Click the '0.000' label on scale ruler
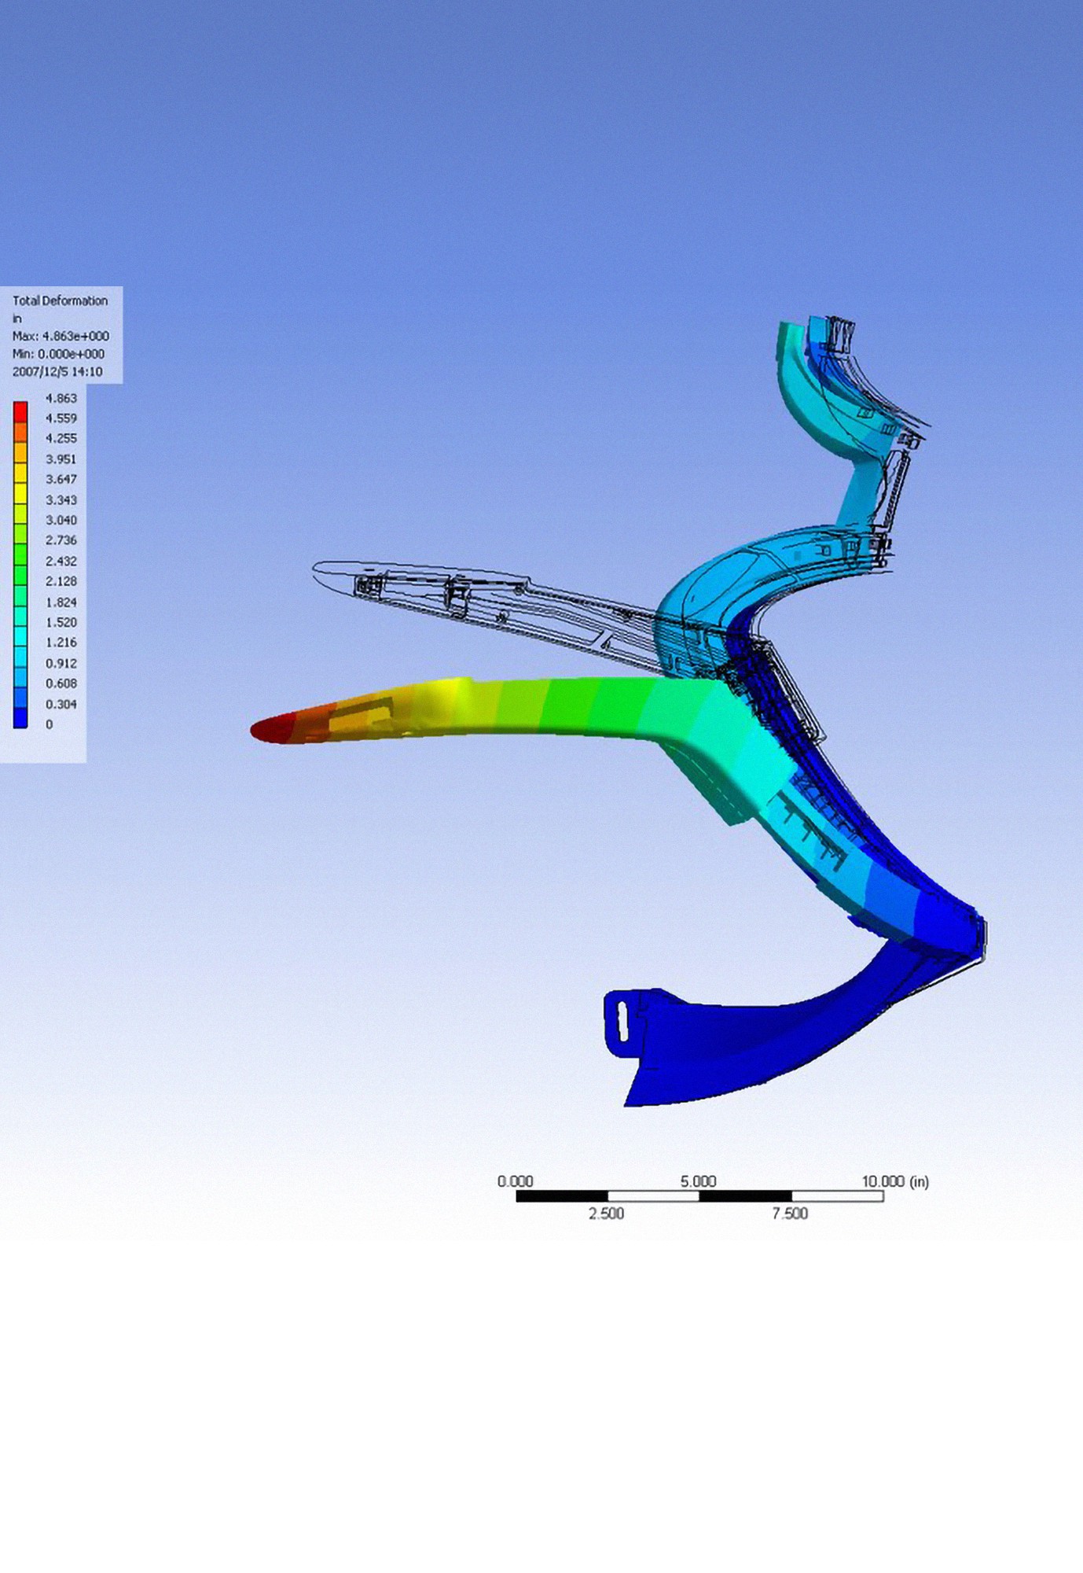This screenshot has height=1573, width=1083. [515, 1181]
